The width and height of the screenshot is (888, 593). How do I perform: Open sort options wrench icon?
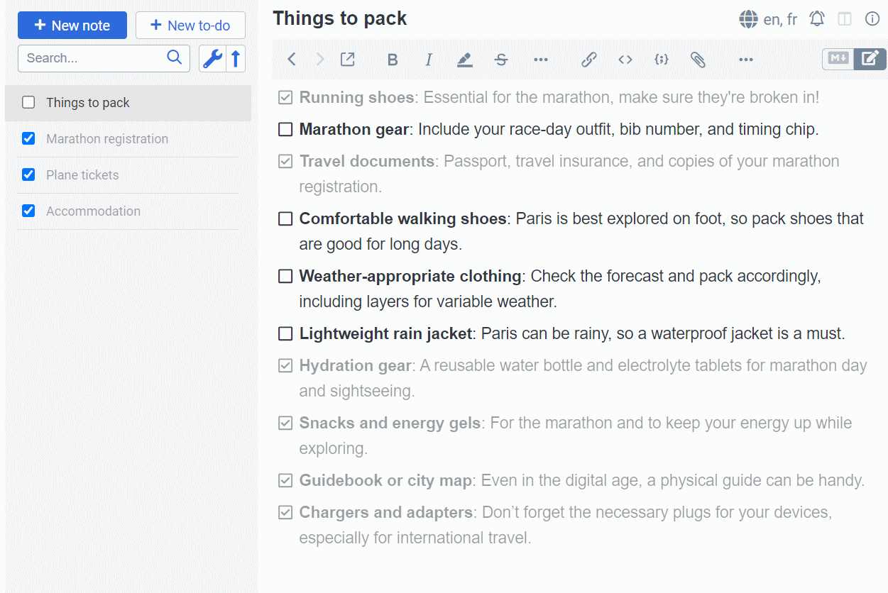point(212,58)
